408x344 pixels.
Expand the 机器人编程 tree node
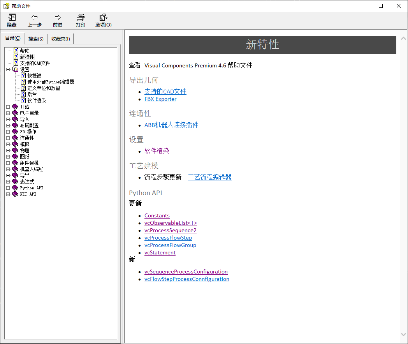pyautogui.click(x=8, y=169)
